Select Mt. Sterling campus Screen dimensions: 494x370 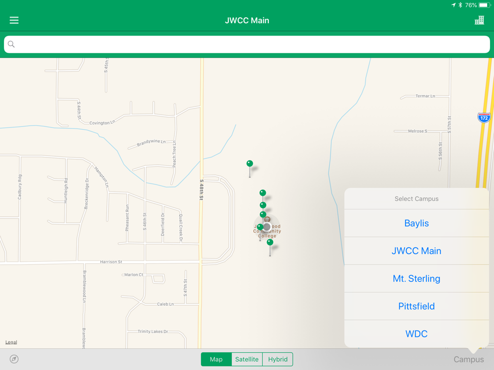[416, 279]
